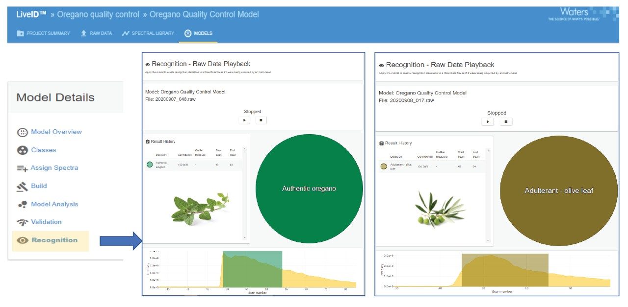
Task: Click the eye icon beside left Recognition title
Action: (x=148, y=64)
